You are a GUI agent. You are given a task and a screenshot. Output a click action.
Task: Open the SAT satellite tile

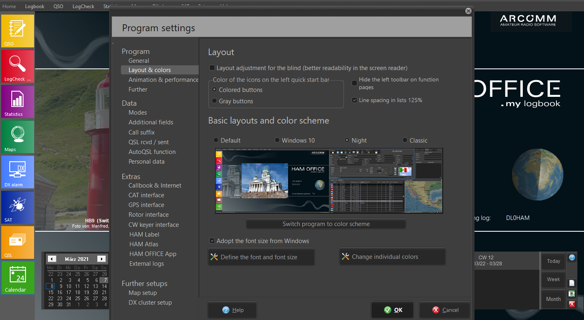coord(17,207)
